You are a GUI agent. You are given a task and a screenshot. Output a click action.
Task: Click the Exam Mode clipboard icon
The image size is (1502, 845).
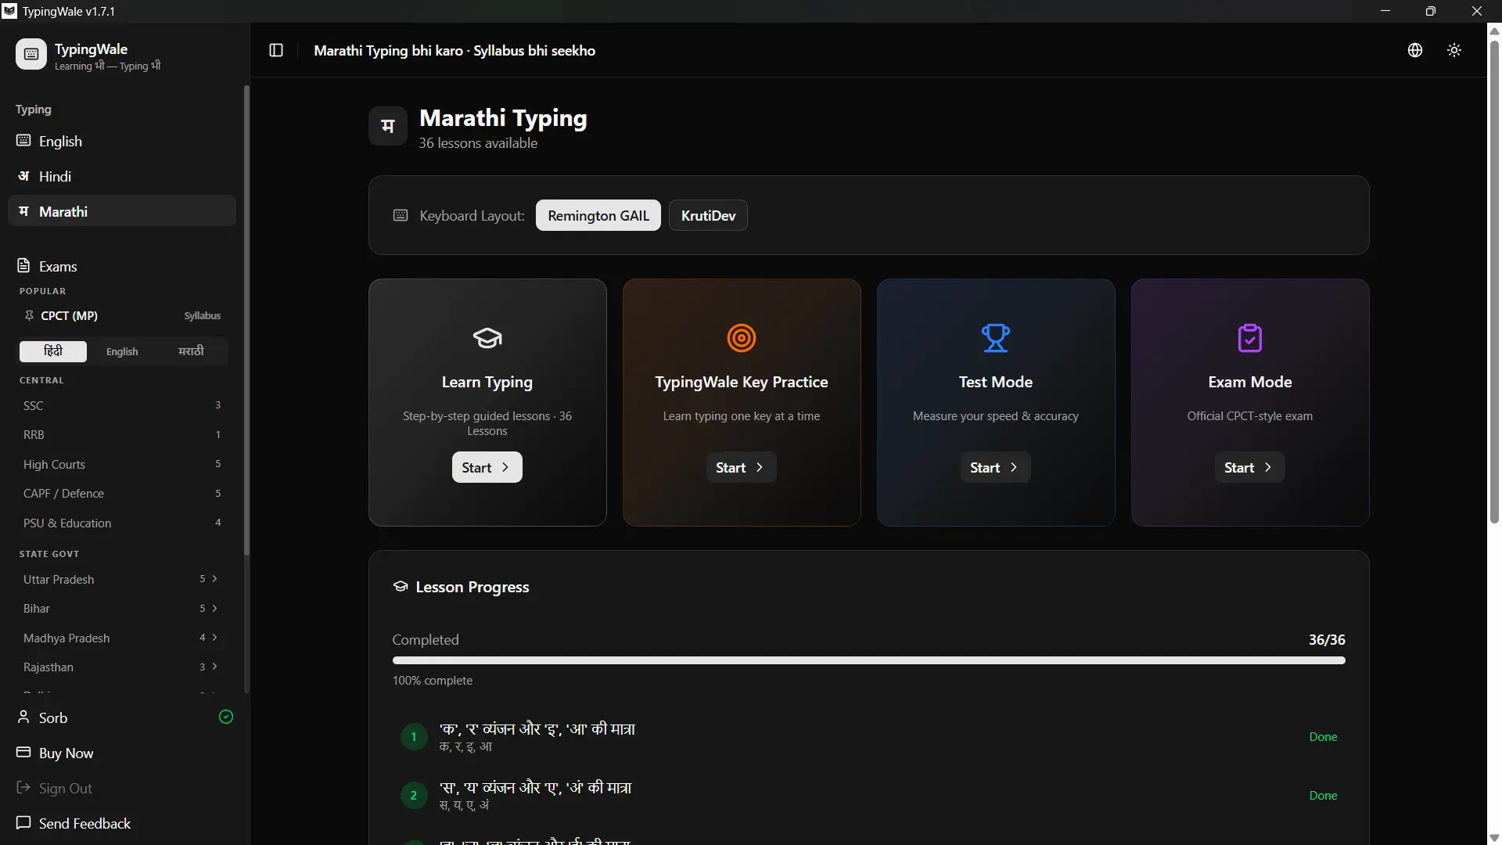(x=1250, y=338)
